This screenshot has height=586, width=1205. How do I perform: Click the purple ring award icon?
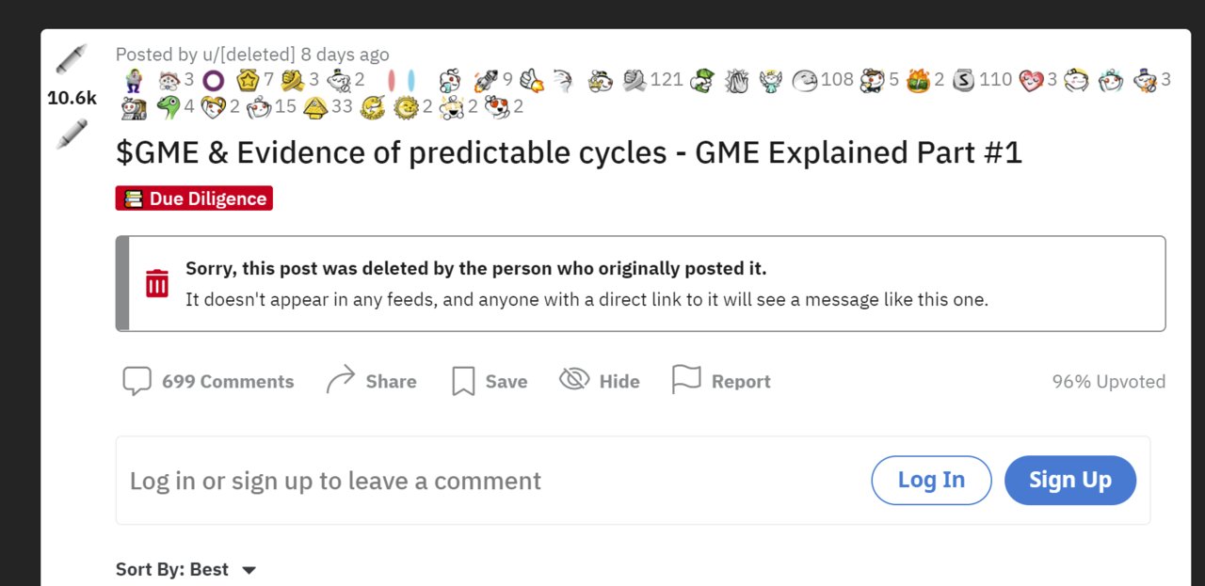pos(214,80)
